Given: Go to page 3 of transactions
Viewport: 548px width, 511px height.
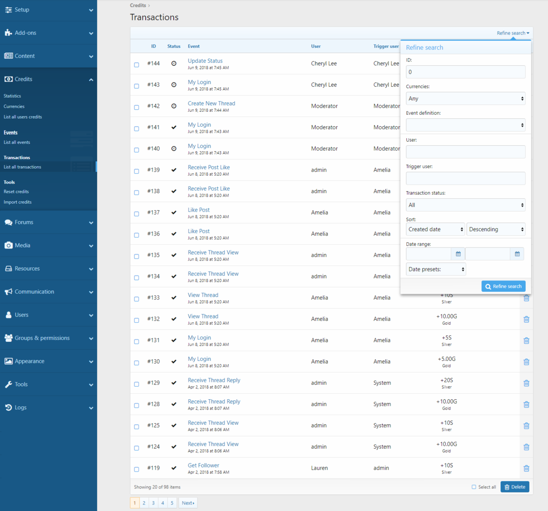Looking at the screenshot, I should 153,503.
